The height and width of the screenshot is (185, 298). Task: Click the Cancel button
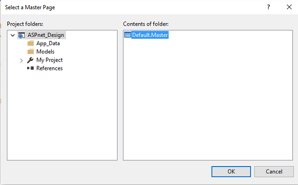tap(274, 172)
